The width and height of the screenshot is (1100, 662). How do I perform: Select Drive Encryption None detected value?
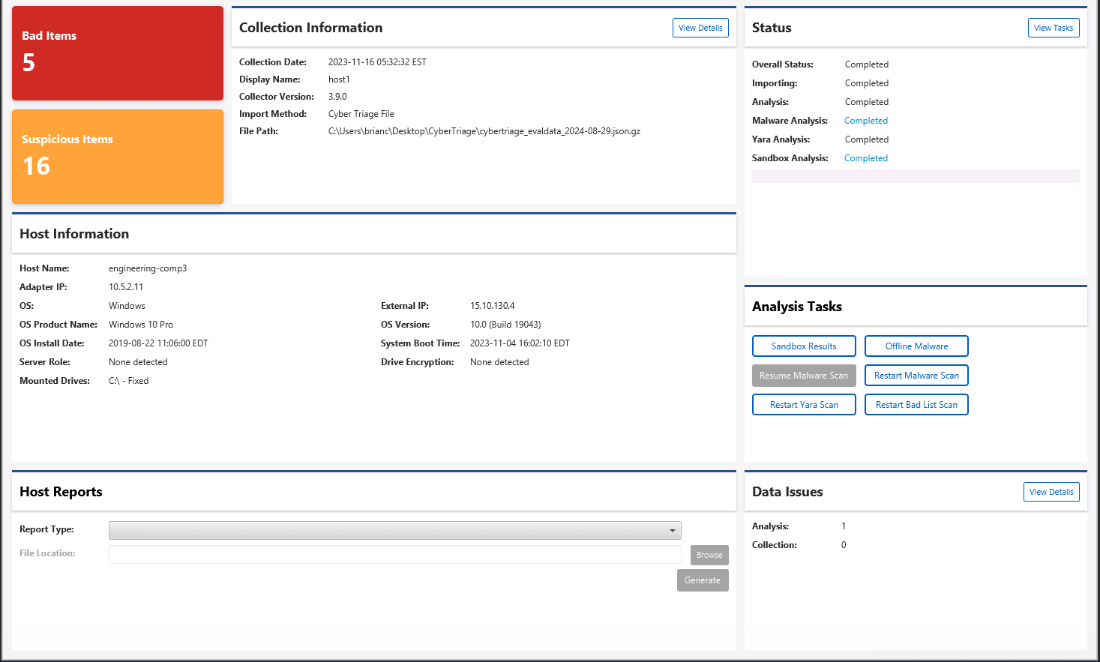pos(499,362)
